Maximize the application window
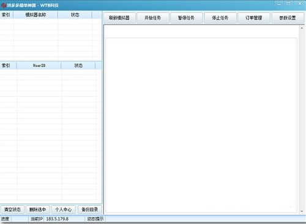 pos(288,4)
